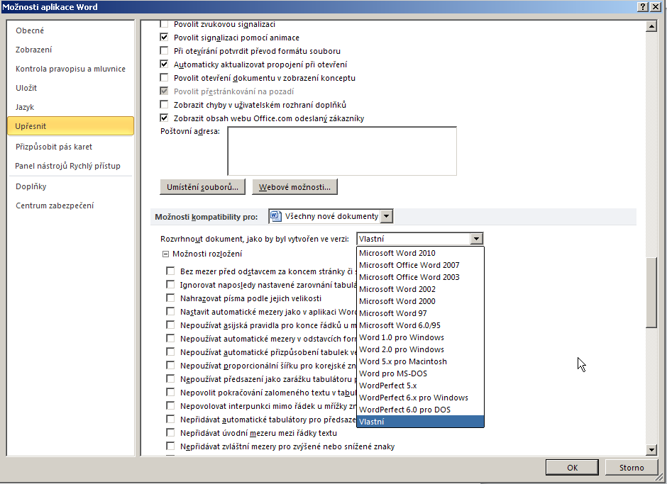Open the Všechny nové dokumenty dropdown
This screenshot has height=484, width=667.
click(386, 216)
